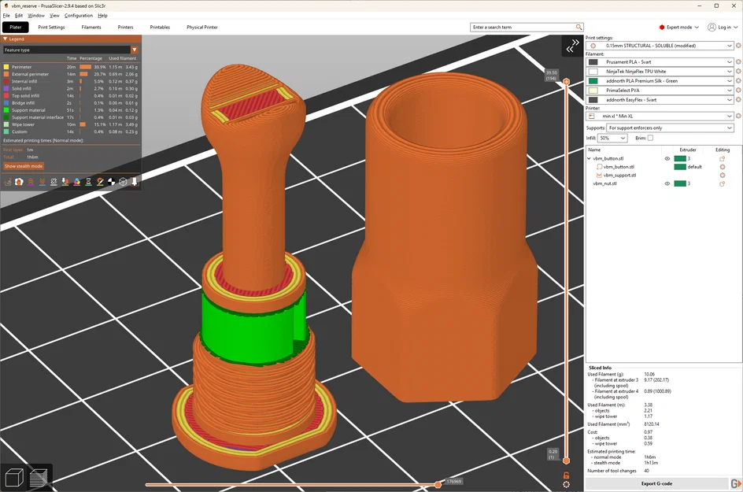The image size is (743, 492).
Task: Click Log in button
Action: [723, 27]
